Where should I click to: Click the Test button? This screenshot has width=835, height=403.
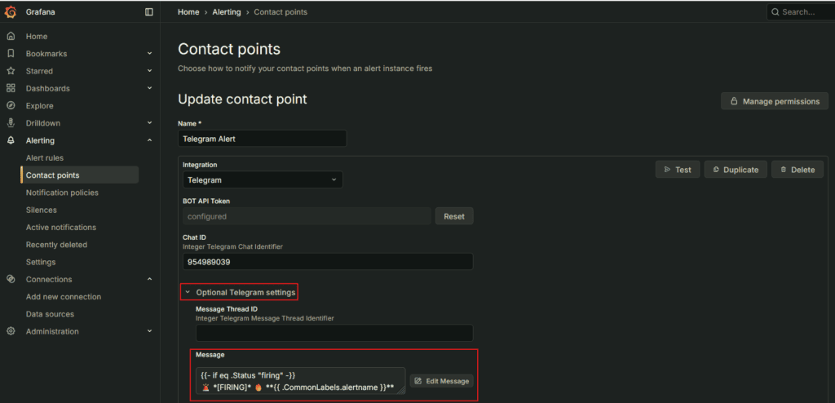point(678,170)
